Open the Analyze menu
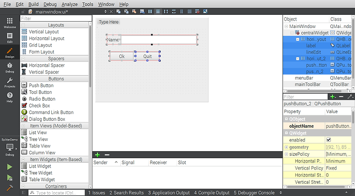This screenshot has height=196, width=355. (x=70, y=4)
